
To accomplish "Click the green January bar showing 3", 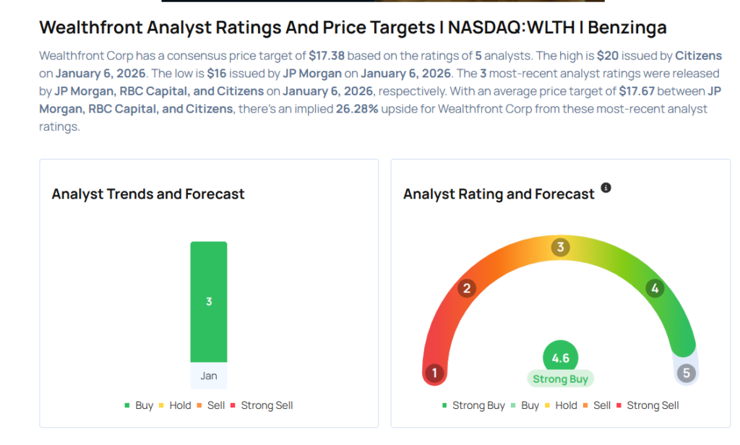I will 209,301.
